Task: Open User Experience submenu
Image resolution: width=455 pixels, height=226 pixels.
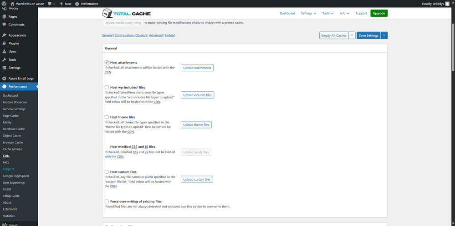Action: click(x=13, y=182)
